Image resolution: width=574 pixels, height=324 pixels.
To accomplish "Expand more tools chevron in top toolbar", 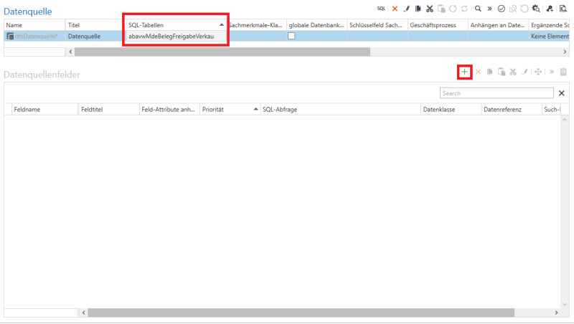I will click(489, 9).
